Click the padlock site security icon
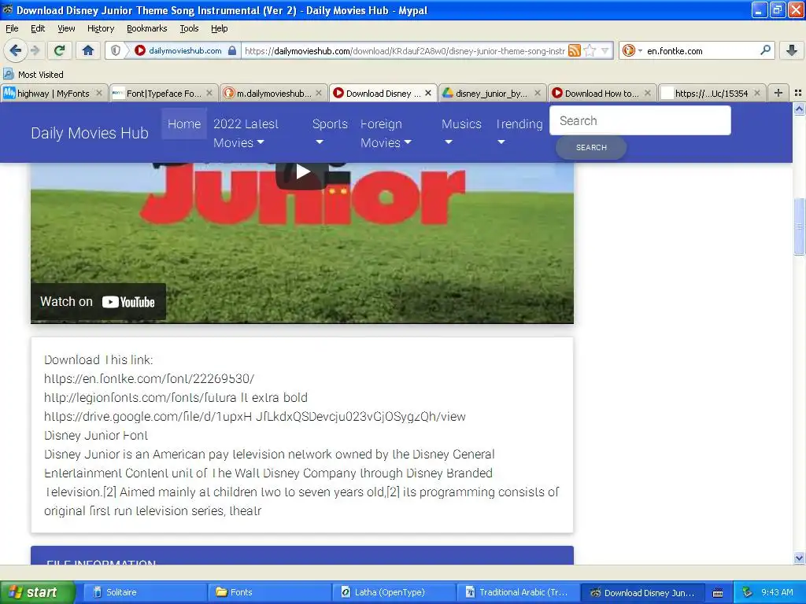This screenshot has height=604, width=806. click(x=232, y=50)
